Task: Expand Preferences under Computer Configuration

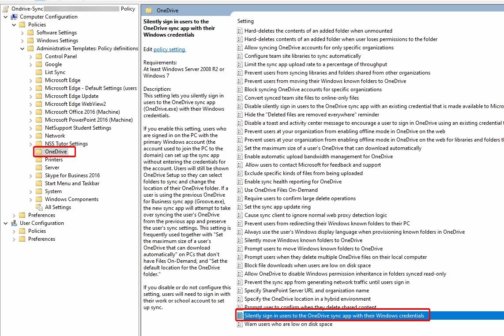Action: [14, 215]
